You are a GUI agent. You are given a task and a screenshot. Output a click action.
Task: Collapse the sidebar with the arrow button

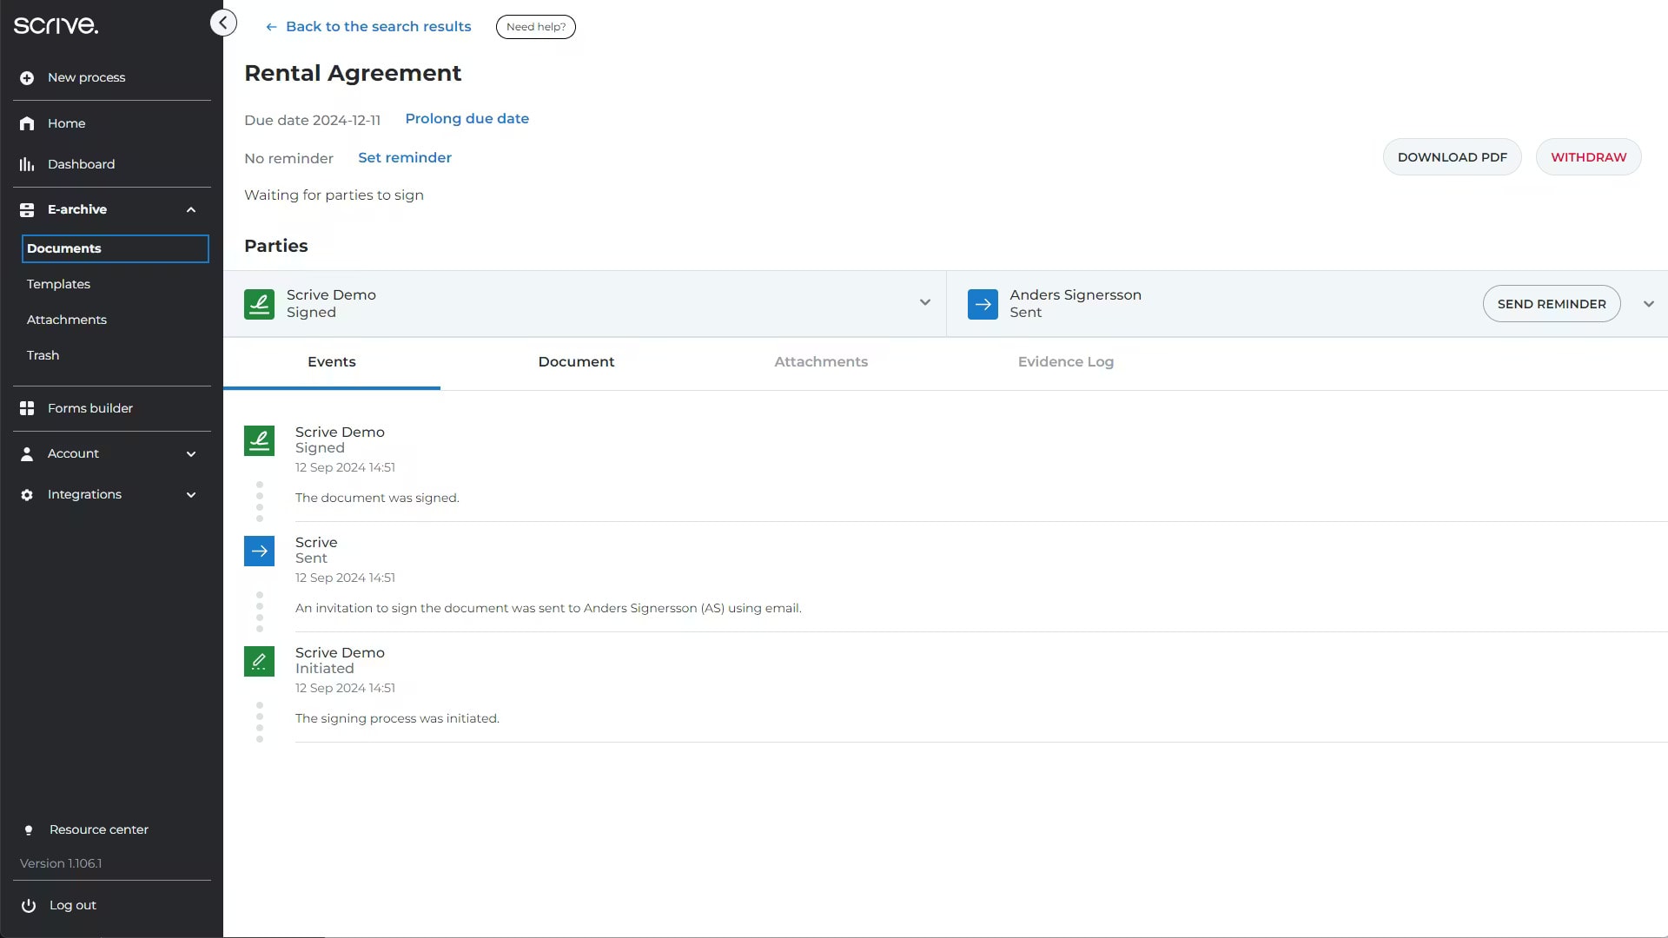[x=223, y=23]
